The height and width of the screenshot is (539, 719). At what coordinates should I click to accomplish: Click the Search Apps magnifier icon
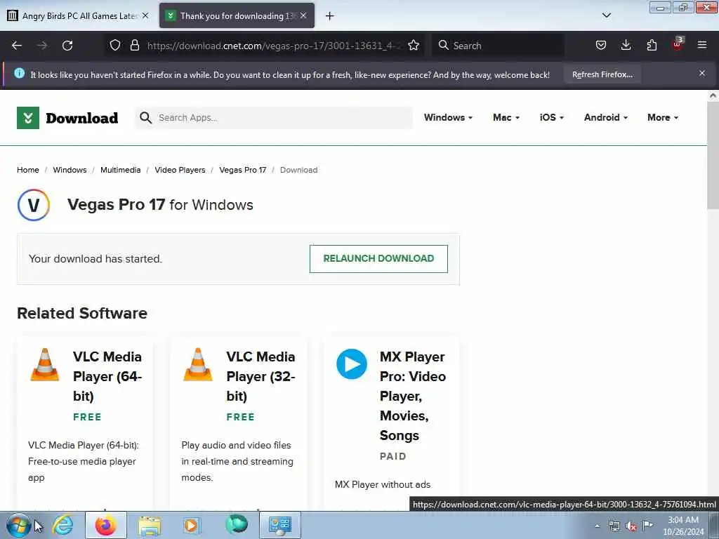[x=145, y=118]
